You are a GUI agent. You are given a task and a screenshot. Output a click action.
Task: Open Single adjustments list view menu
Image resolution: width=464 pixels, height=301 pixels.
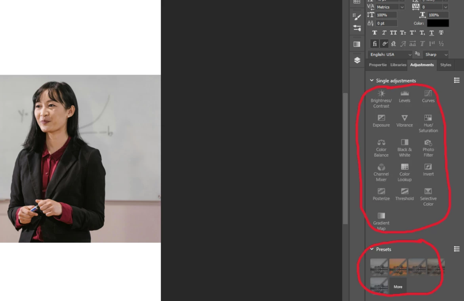pos(456,80)
